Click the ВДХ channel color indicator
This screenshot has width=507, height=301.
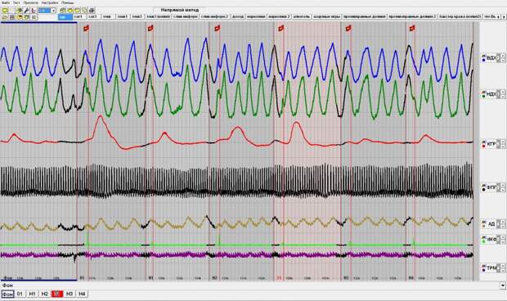[x=484, y=59]
